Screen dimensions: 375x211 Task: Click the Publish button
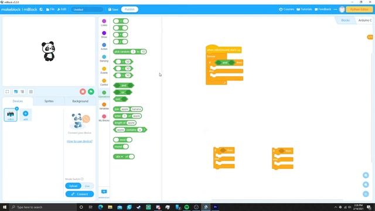129,9
